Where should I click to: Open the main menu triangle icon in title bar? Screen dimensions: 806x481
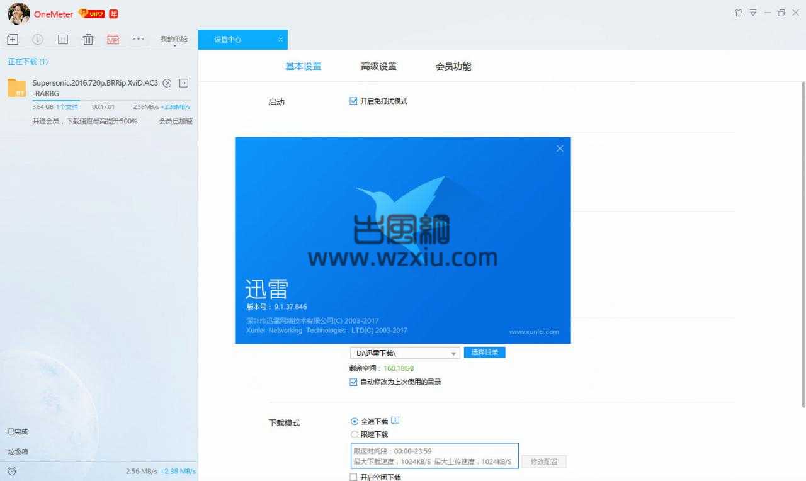752,13
